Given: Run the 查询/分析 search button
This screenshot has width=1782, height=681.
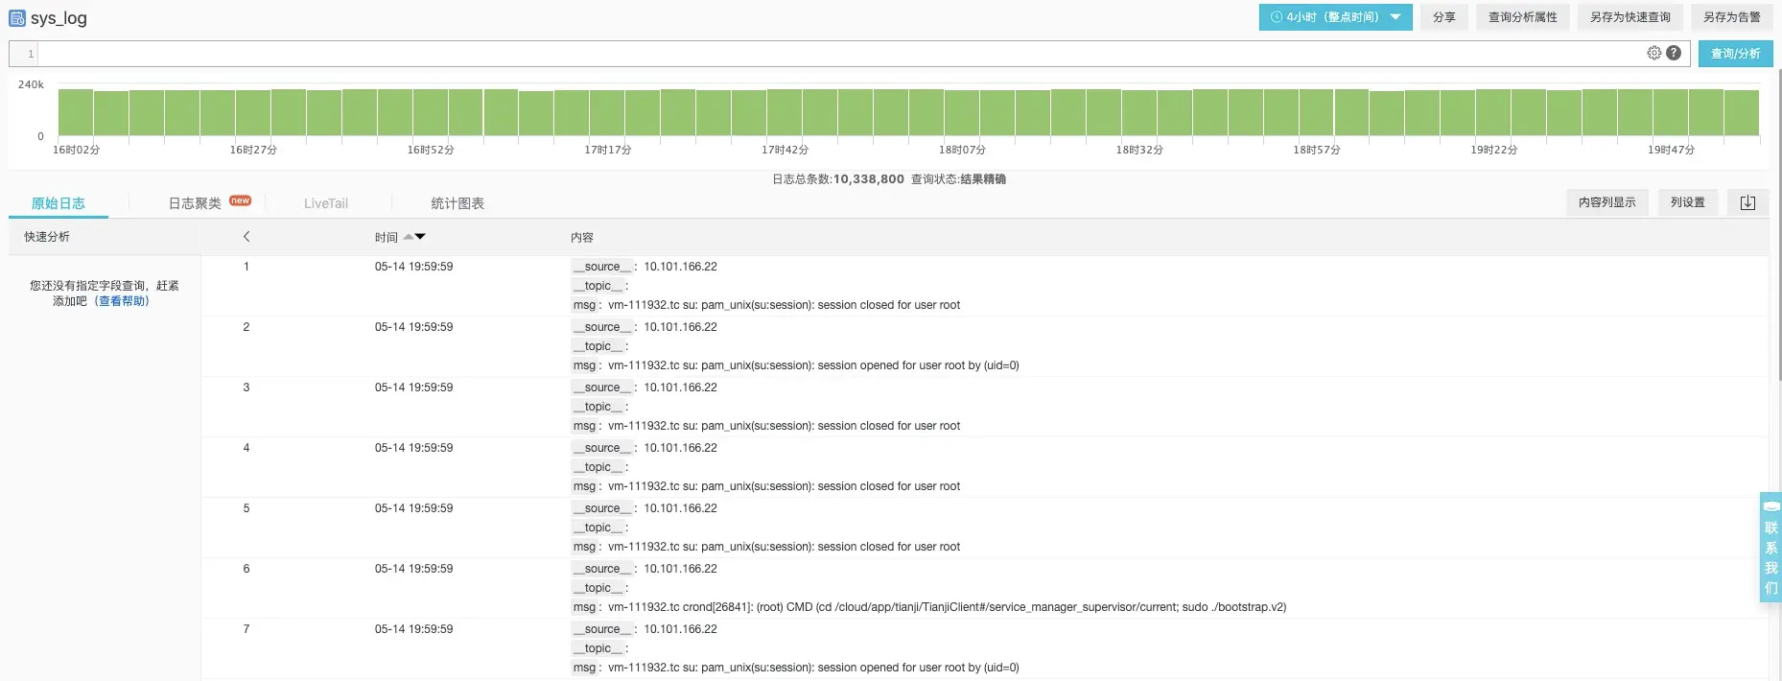Looking at the screenshot, I should 1735,54.
